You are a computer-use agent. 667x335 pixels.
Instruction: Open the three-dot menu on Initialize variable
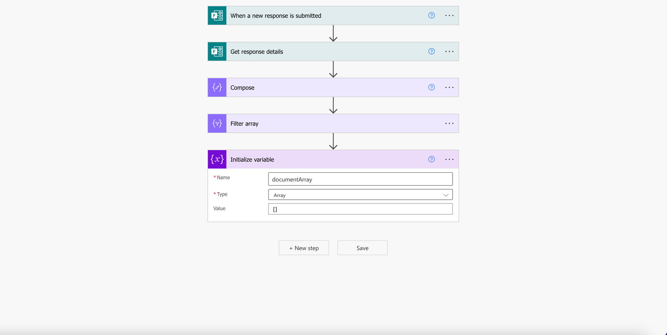coord(449,159)
